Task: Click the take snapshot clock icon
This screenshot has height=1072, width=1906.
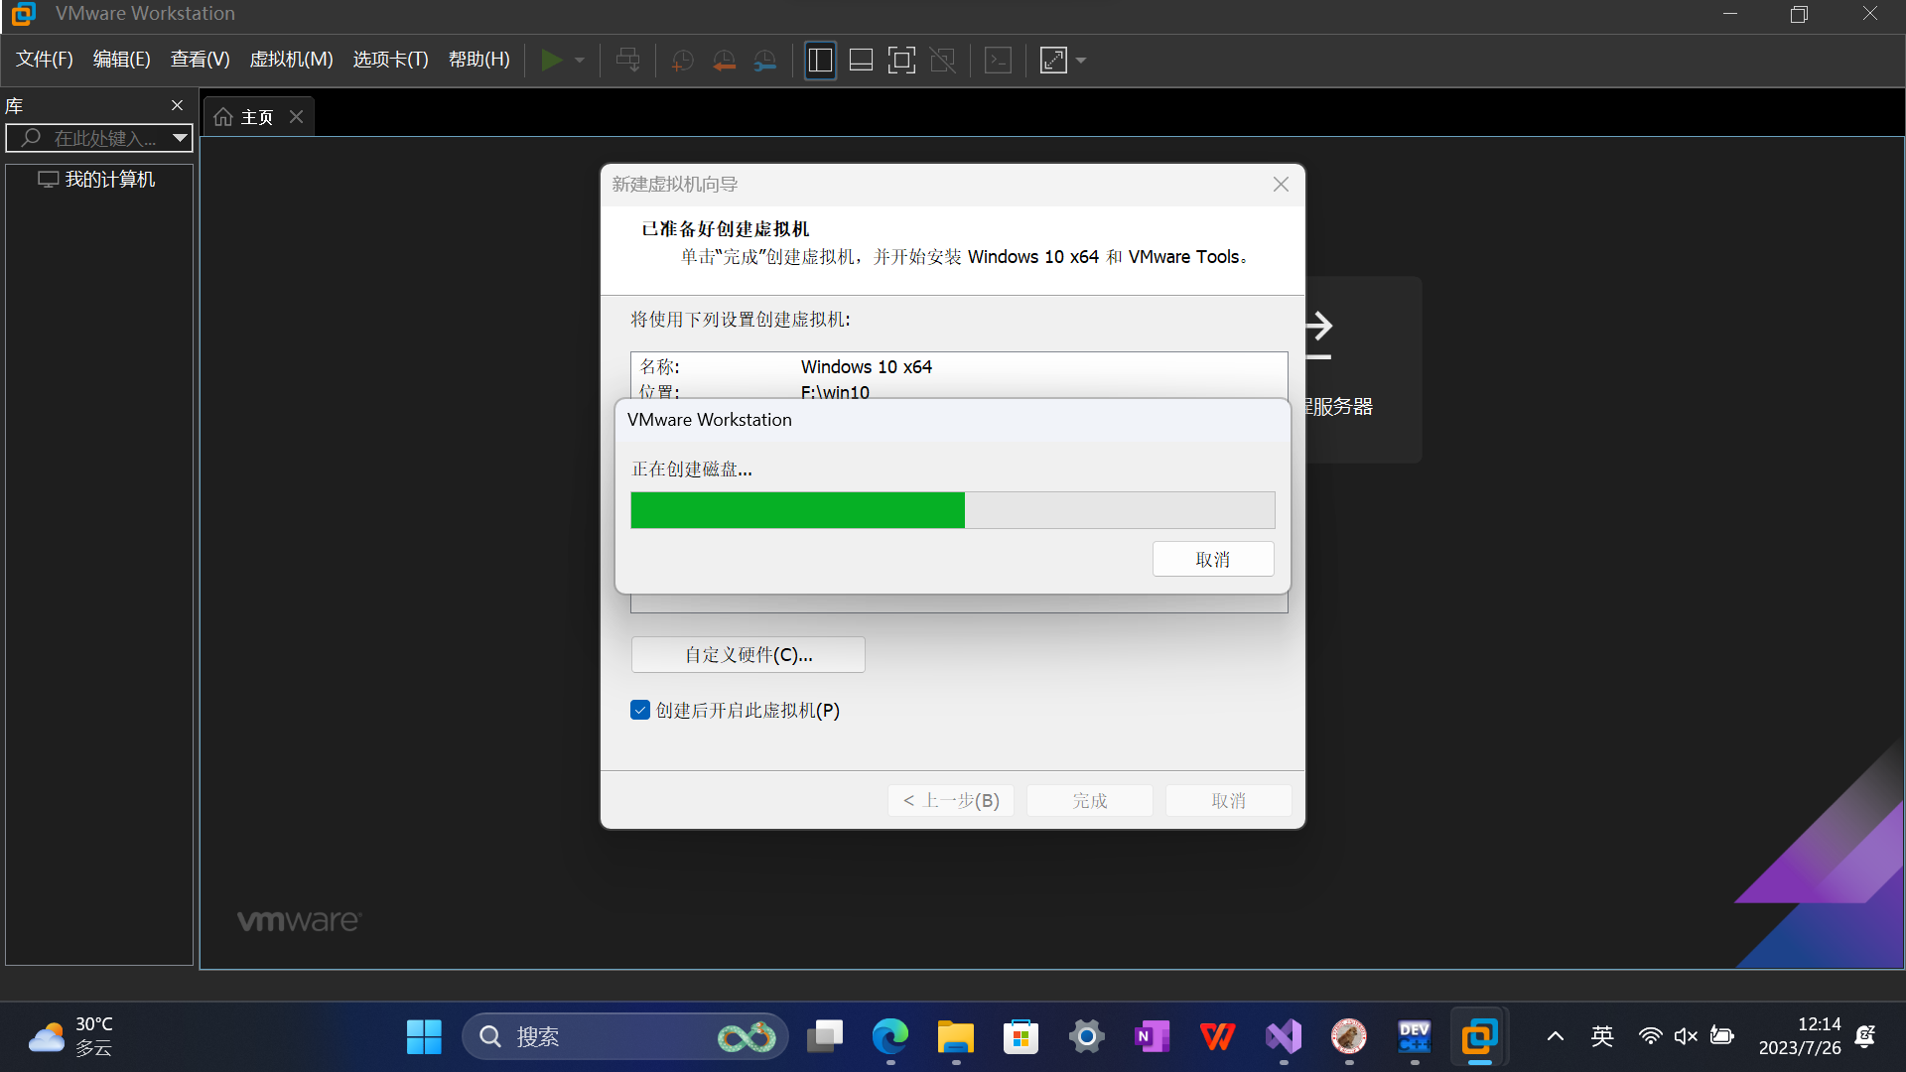Action: tap(682, 61)
